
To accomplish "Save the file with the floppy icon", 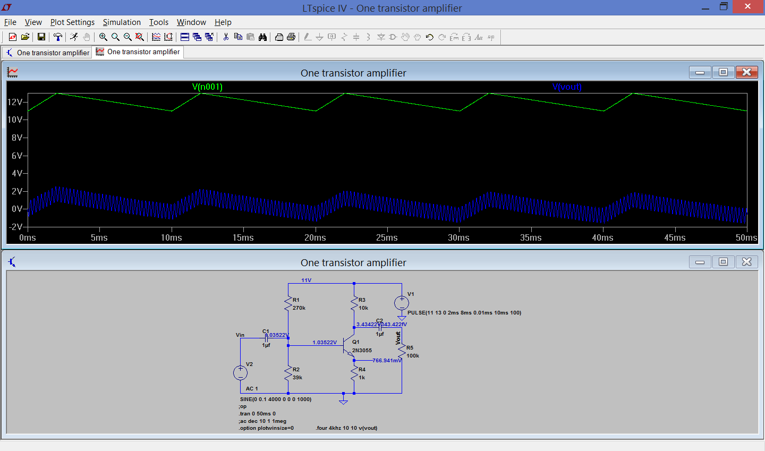I will [x=41, y=37].
